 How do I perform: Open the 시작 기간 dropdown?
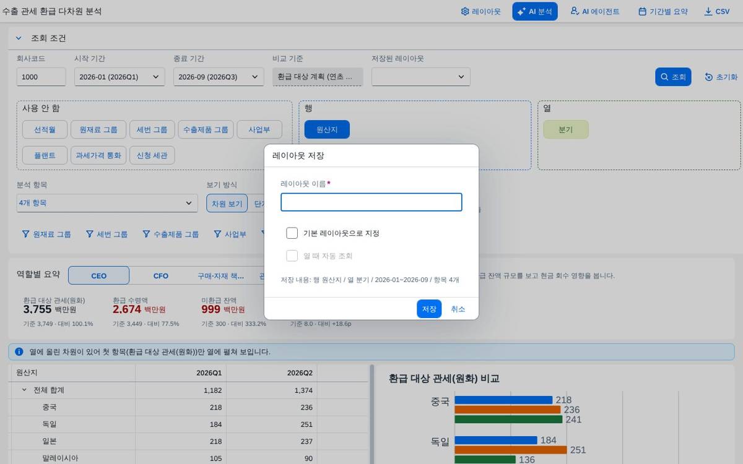119,77
